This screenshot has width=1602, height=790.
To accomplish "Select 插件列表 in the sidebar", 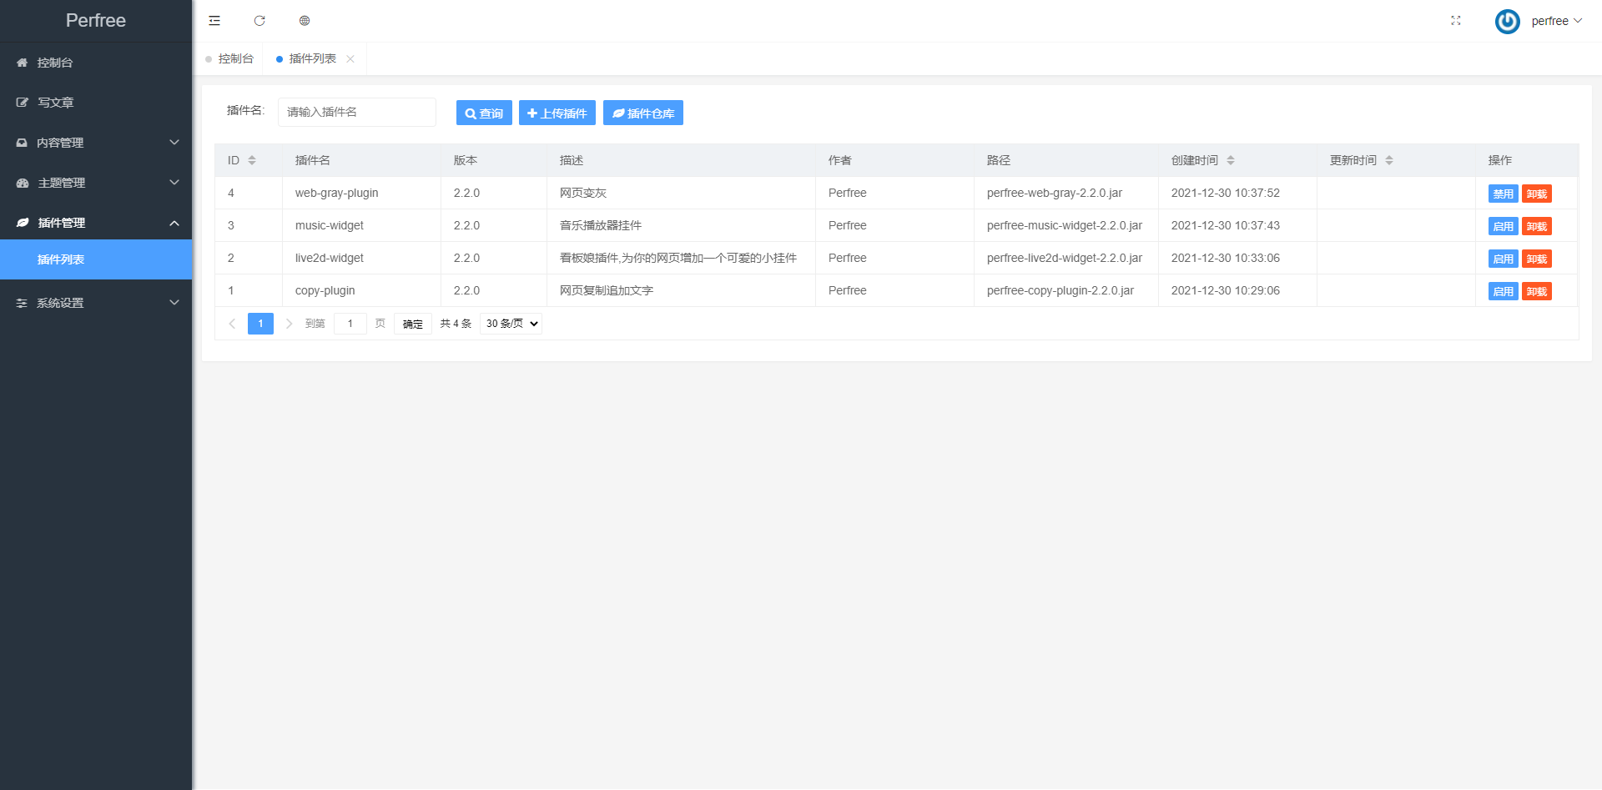I will click(96, 259).
